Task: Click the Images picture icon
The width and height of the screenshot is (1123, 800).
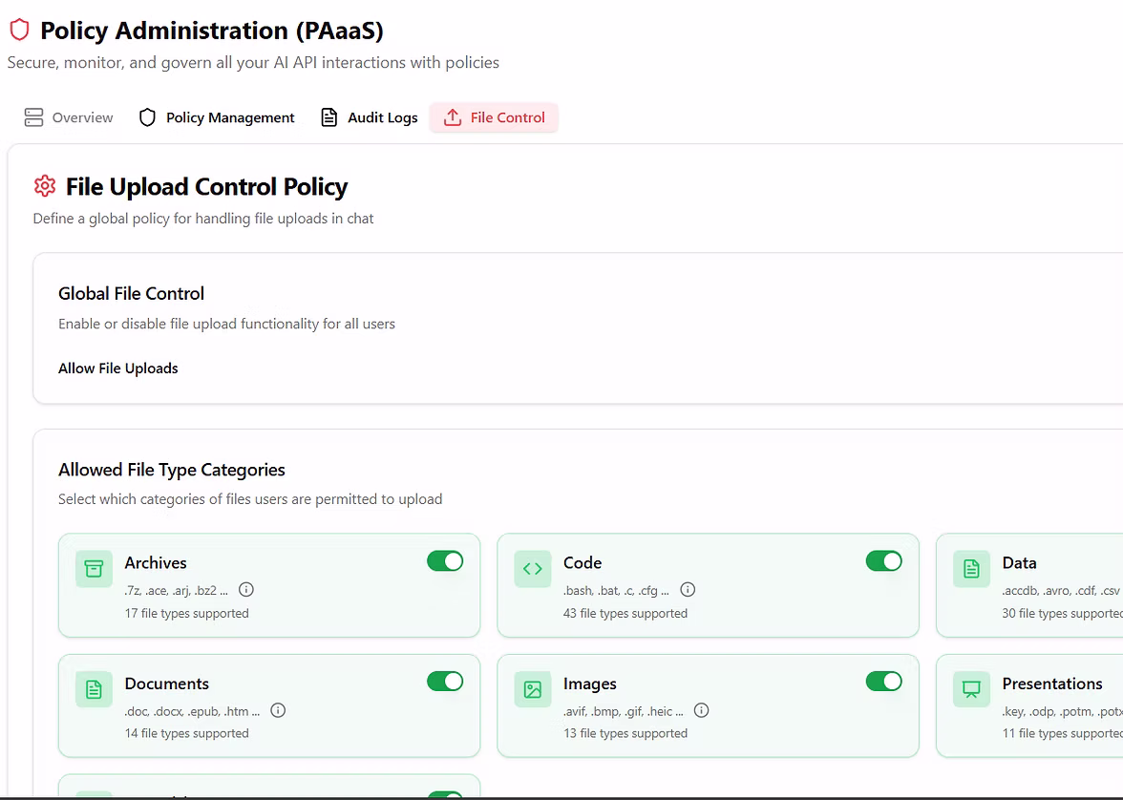Action: point(533,689)
